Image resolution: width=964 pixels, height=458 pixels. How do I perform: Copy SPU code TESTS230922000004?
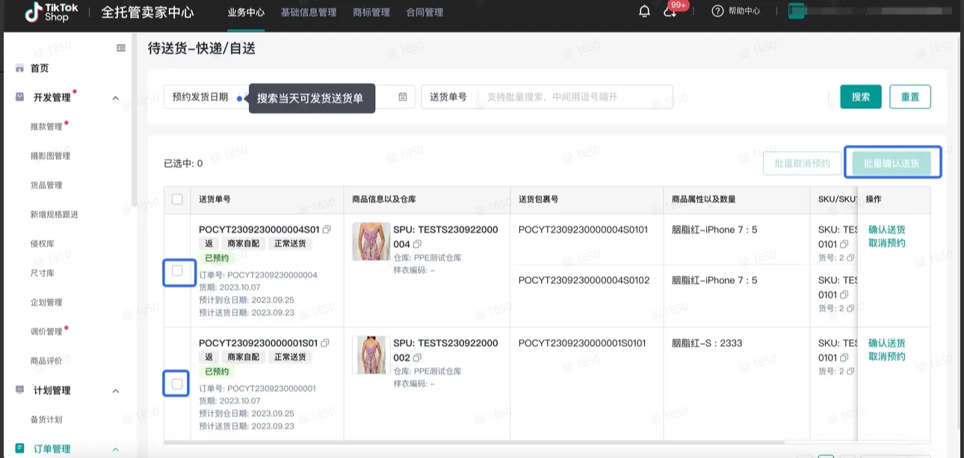click(417, 244)
